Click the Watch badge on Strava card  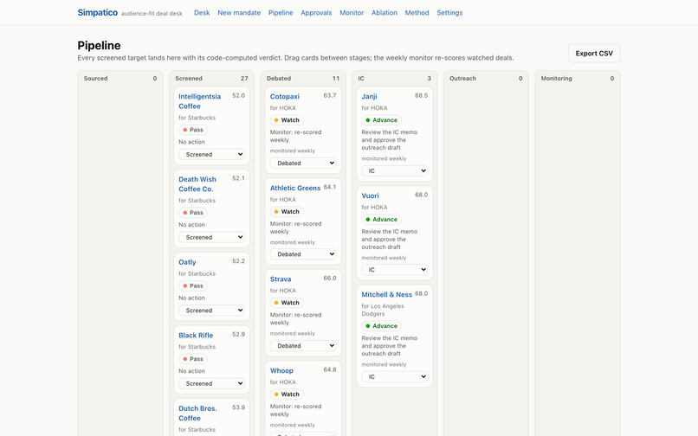point(287,303)
